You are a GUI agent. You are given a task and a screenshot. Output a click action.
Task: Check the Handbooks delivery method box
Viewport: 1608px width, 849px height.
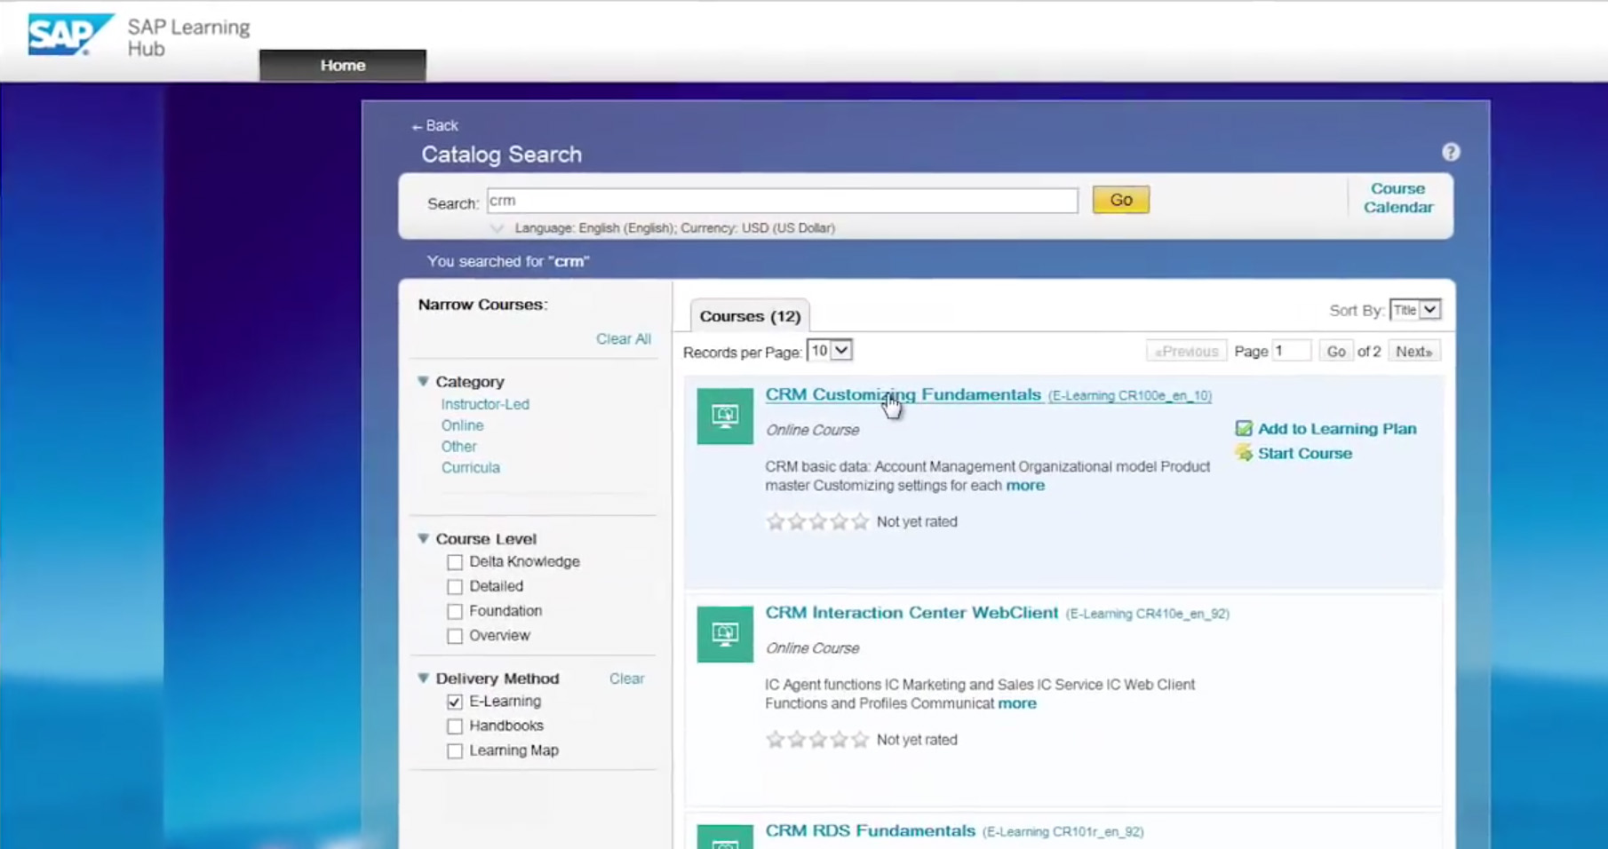coord(455,726)
